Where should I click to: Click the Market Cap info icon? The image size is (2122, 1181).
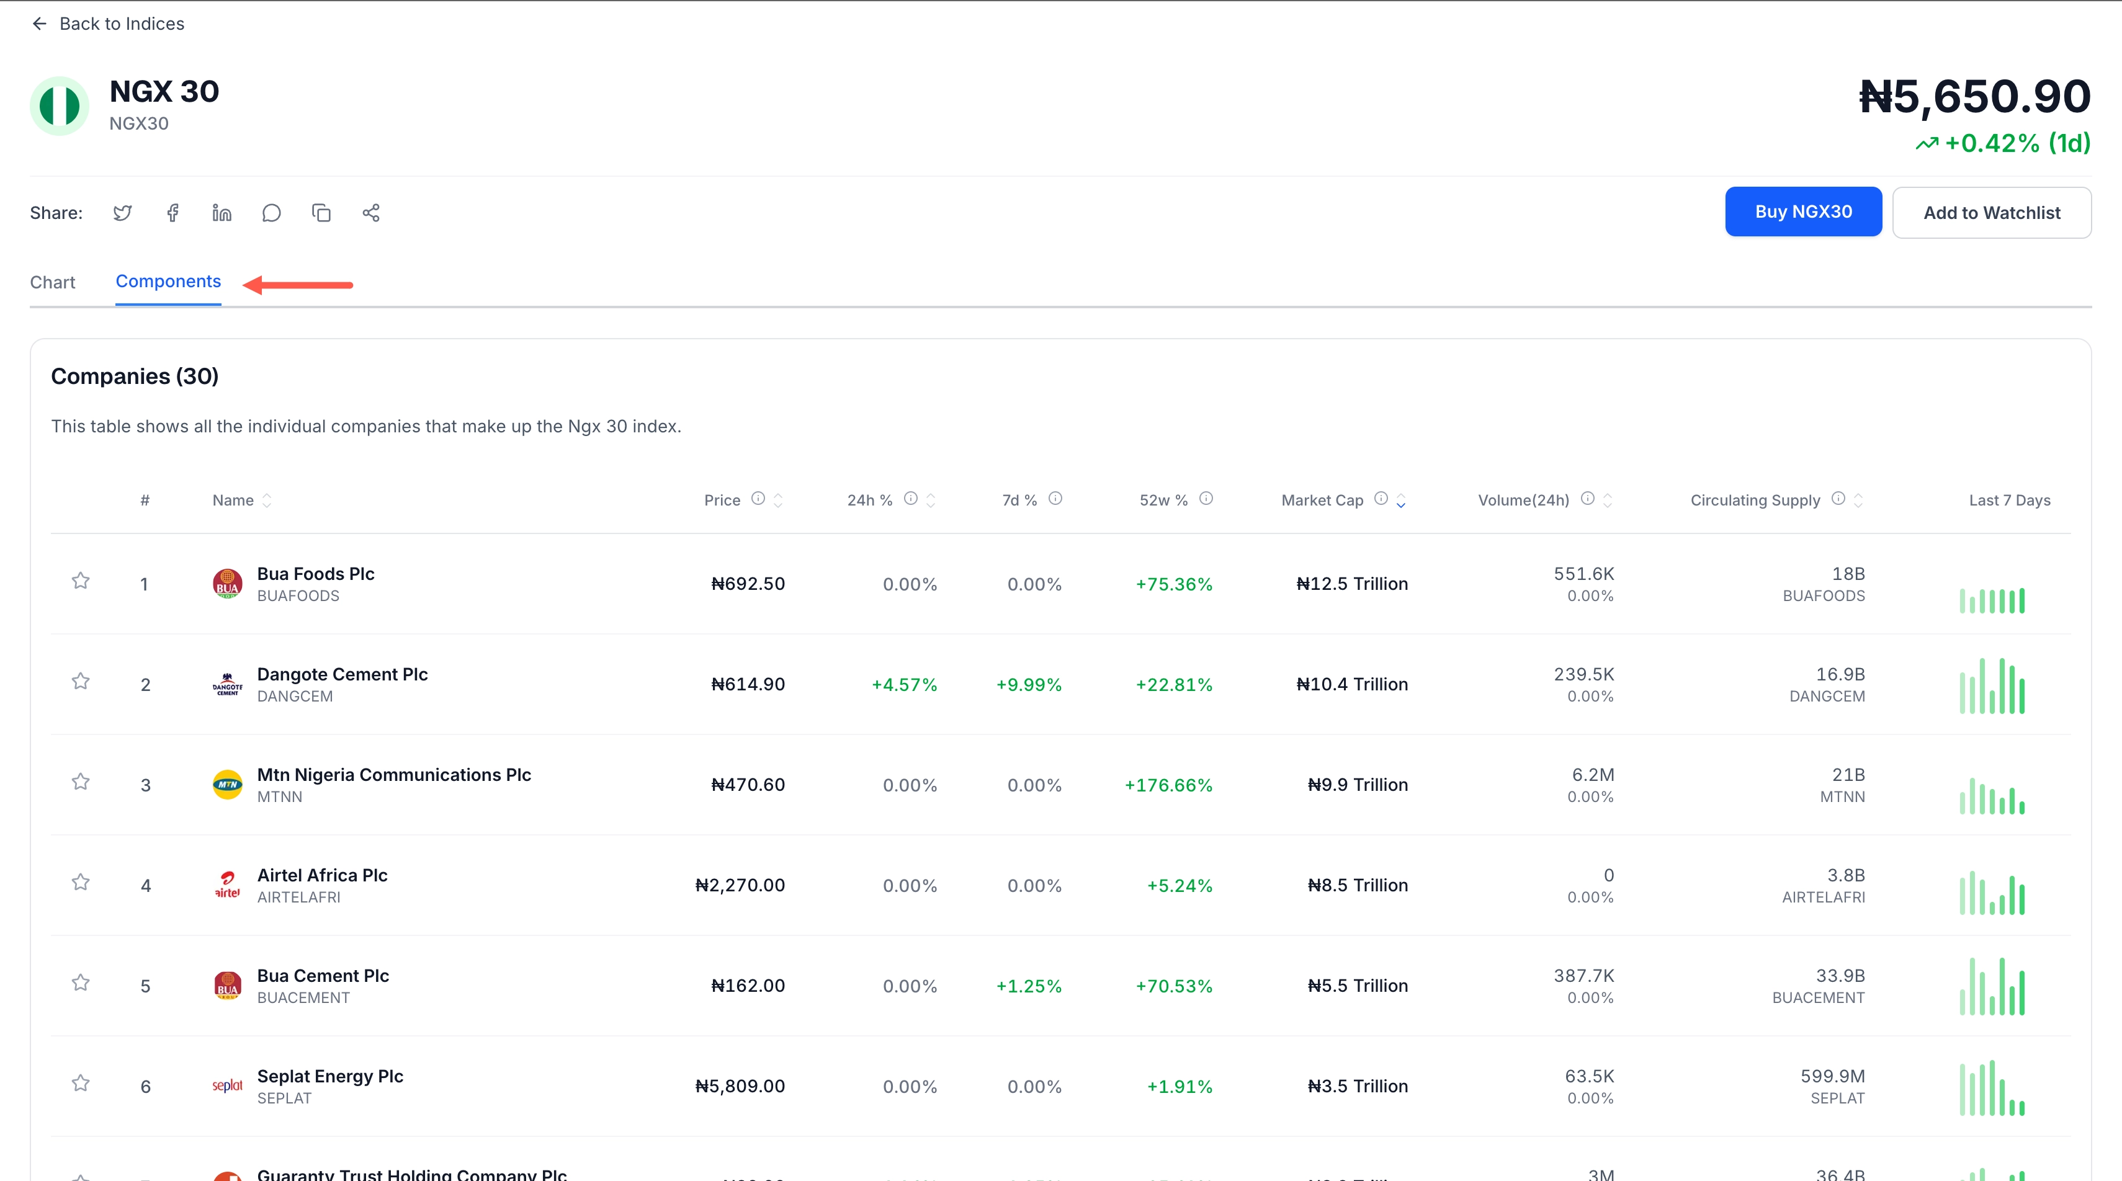coord(1381,498)
